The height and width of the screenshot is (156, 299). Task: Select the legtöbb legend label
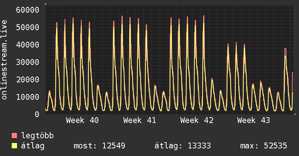tap(37, 136)
